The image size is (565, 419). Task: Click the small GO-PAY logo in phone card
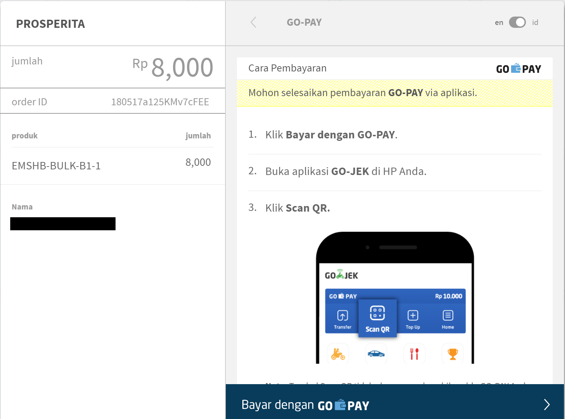pos(343,296)
